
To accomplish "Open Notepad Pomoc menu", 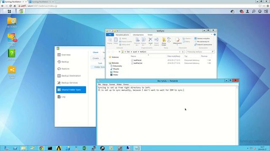I will coord(126,84).
